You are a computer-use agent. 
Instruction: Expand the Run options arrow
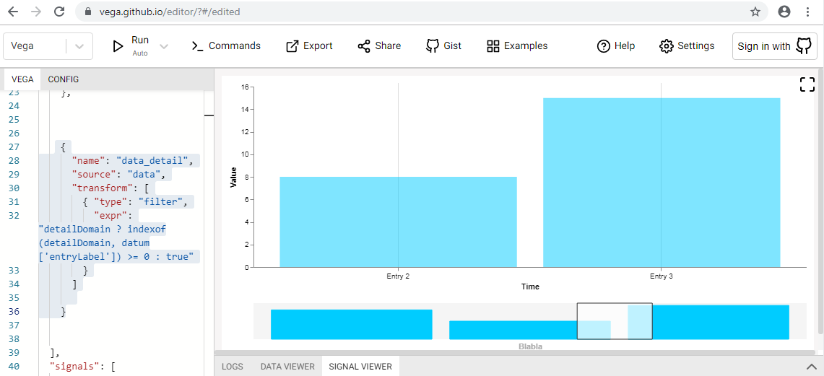point(164,46)
